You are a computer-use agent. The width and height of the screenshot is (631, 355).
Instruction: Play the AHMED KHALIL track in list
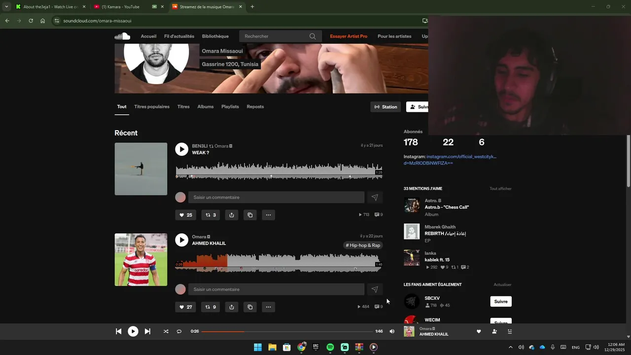[x=182, y=240]
